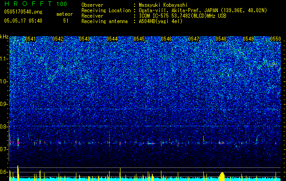
Task: Click the HROFFT program title text
Action: [x=28, y=4]
